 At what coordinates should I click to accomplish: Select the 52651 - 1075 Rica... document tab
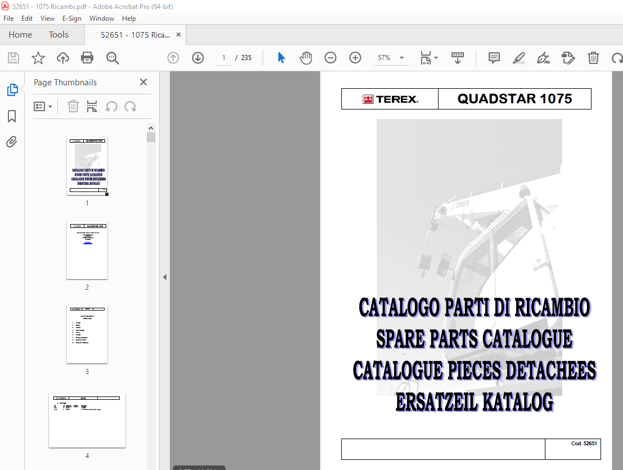point(135,35)
